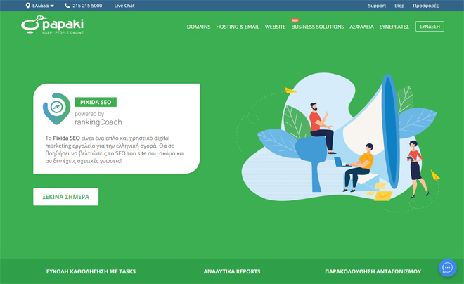Select the ΑΝΑΛΥΤΙΚΑ REPORTS tab
Image resolution: width=464 pixels, height=284 pixels.
pos(232,271)
